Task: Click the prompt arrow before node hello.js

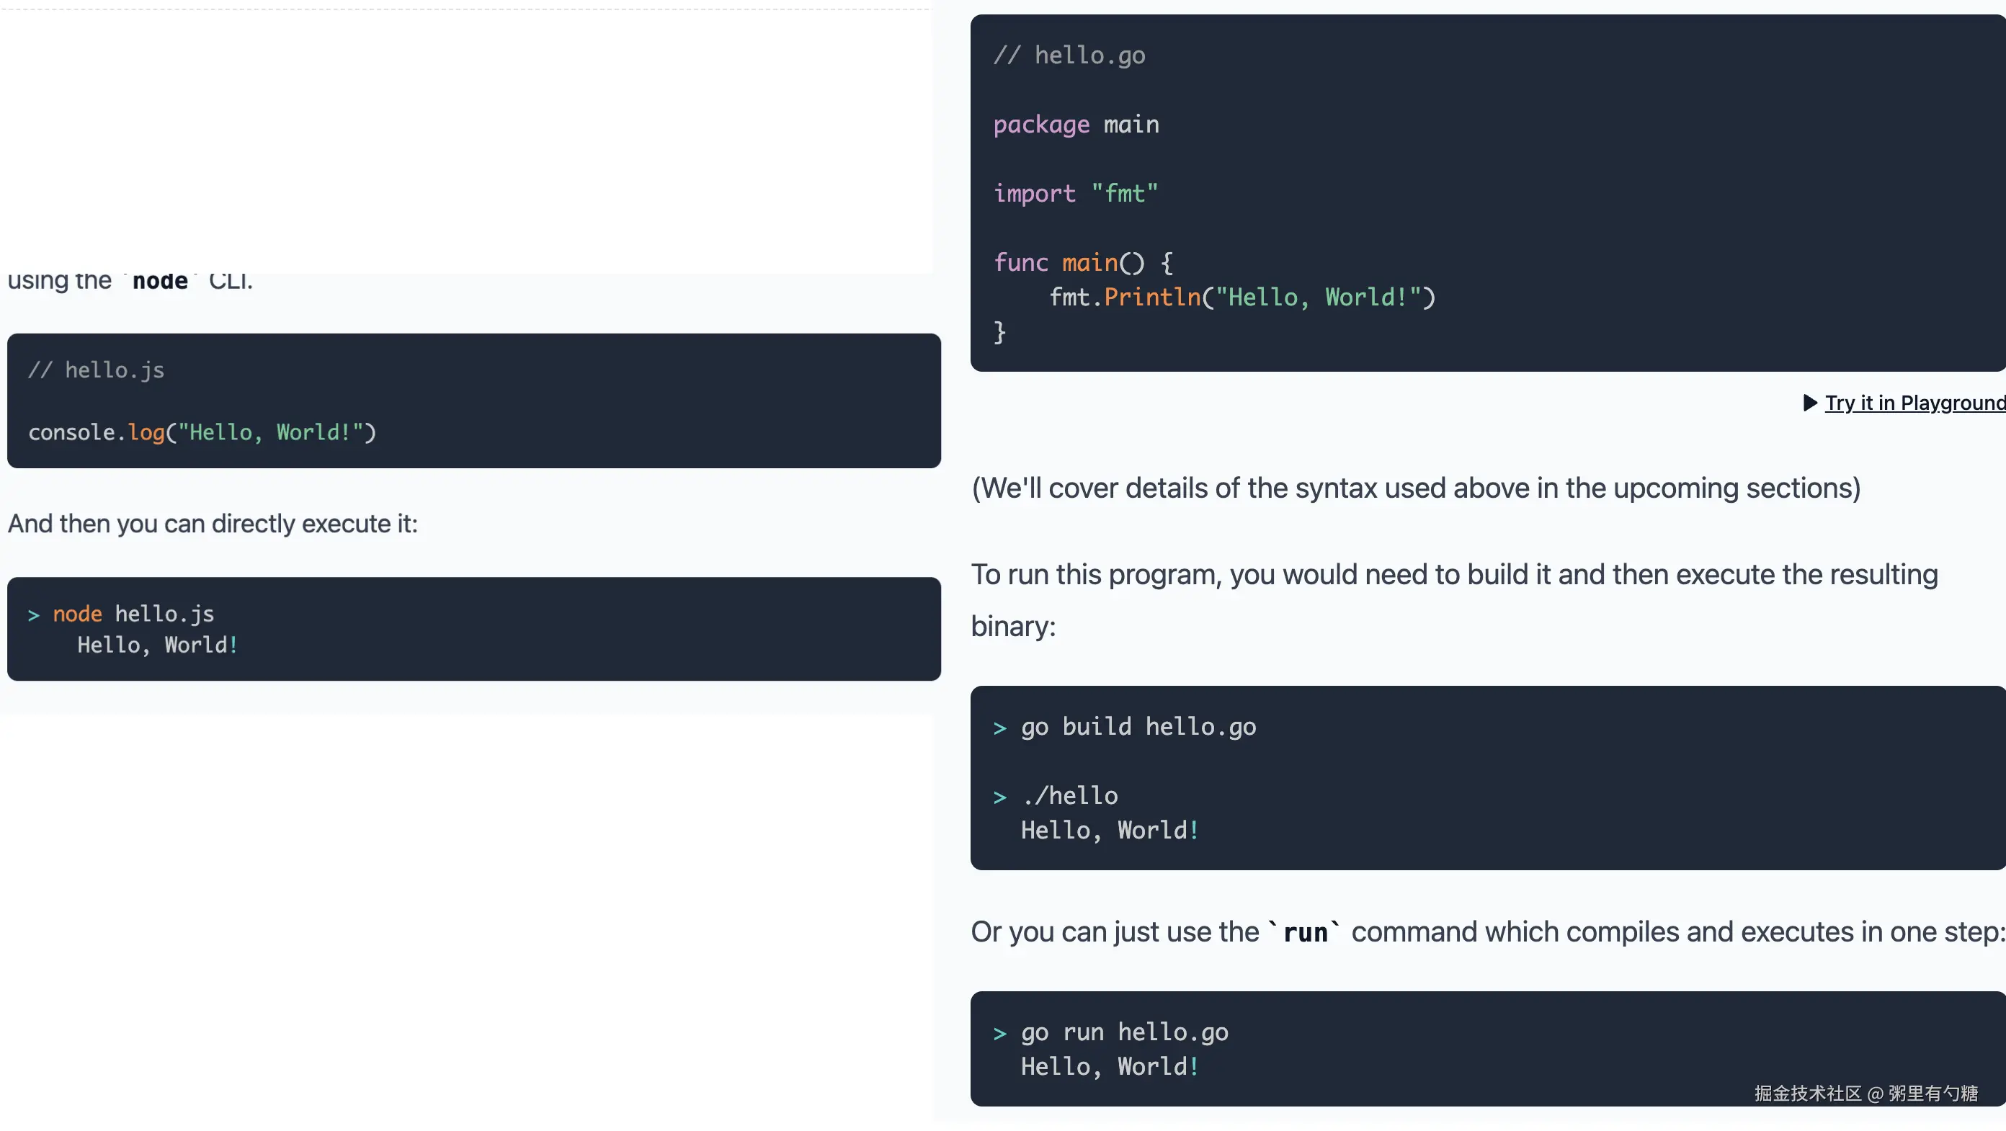Action: pyautogui.click(x=33, y=616)
